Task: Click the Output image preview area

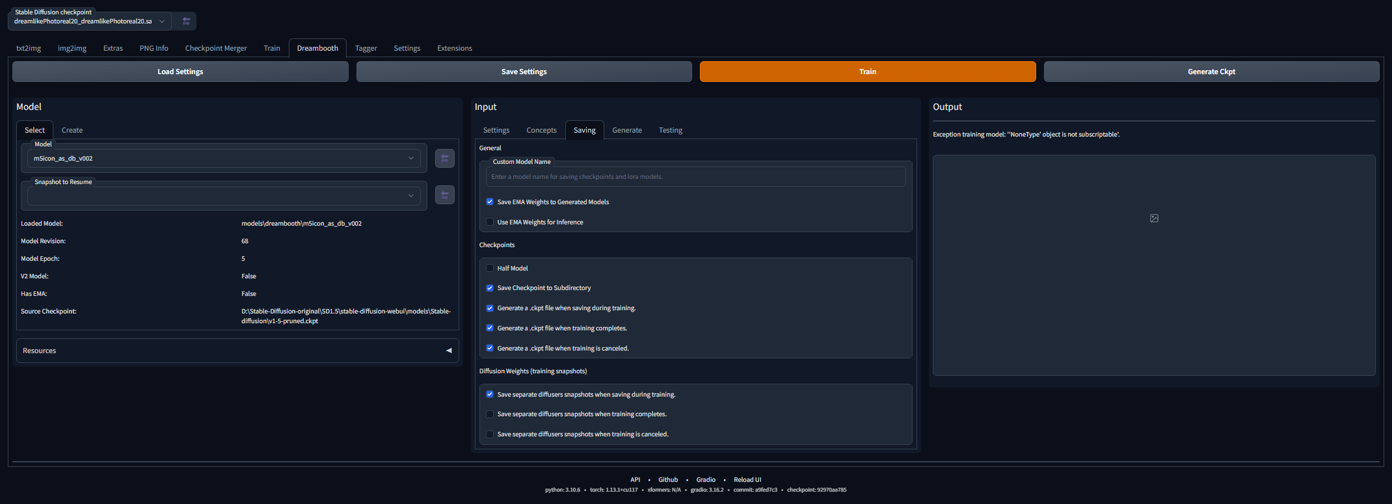Action: 1154,265
